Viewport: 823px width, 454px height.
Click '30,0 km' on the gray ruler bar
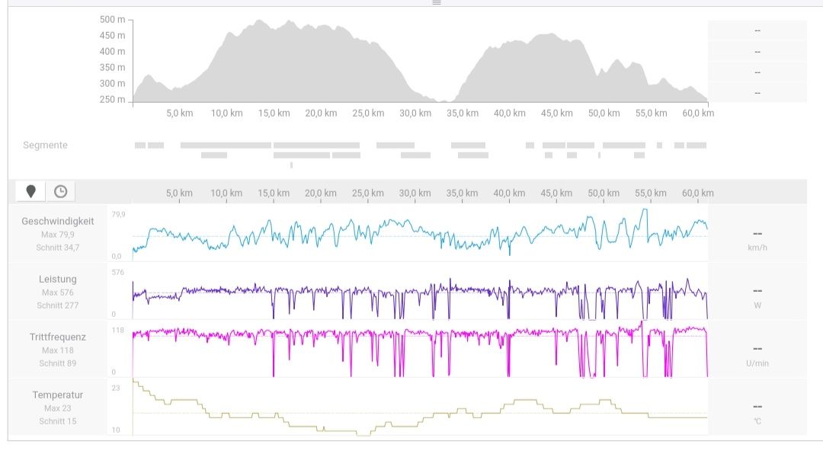point(415,193)
